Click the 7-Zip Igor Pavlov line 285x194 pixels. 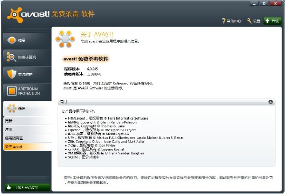(x=92, y=145)
